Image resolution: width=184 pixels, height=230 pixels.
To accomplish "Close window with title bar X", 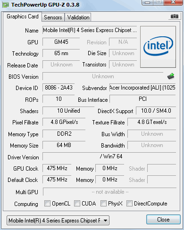I will (x=173, y=2).
